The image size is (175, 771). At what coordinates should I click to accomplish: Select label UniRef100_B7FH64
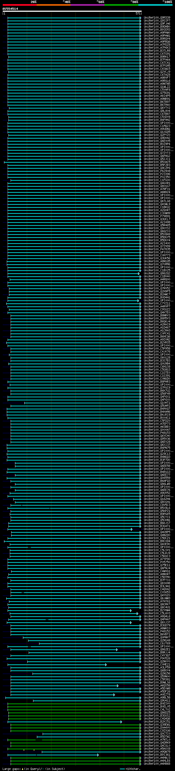[157, 60]
